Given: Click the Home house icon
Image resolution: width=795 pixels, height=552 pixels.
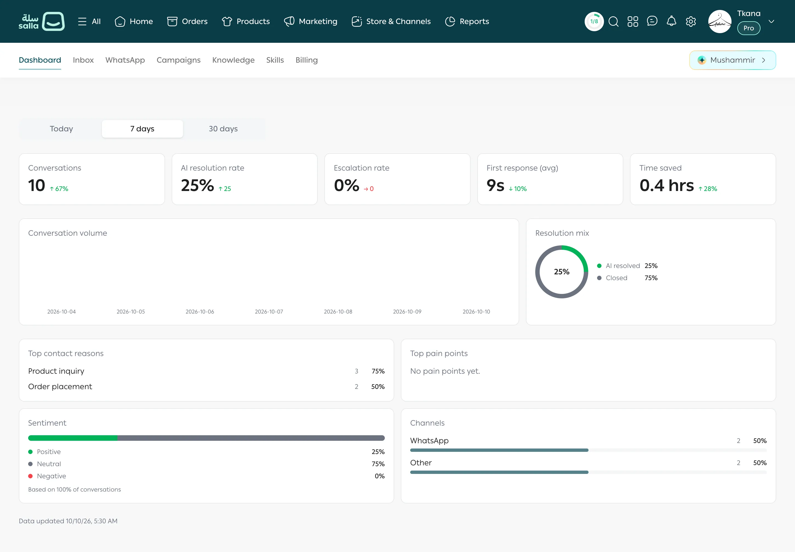Looking at the screenshot, I should (120, 22).
